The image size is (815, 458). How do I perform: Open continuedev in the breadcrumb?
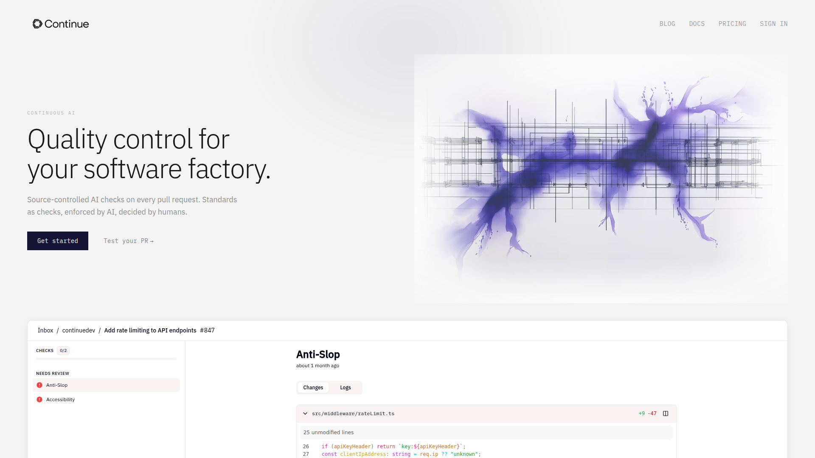pos(79,330)
